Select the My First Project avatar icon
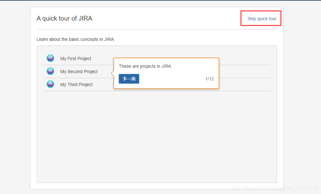Image resolution: width=321 pixels, height=194 pixels. pyautogui.click(x=50, y=58)
